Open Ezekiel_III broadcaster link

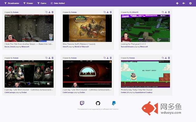(125, 92)
